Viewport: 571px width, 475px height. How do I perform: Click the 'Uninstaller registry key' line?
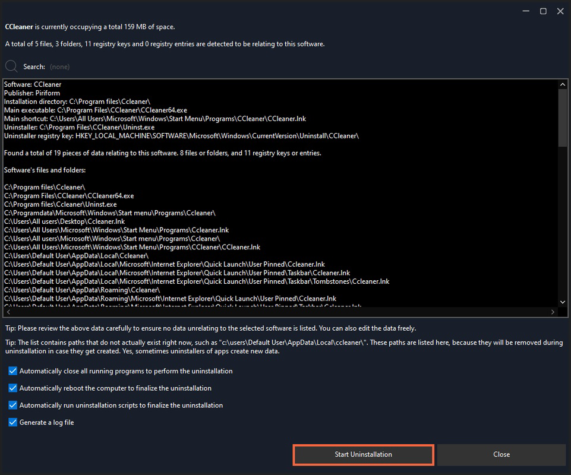(181, 136)
